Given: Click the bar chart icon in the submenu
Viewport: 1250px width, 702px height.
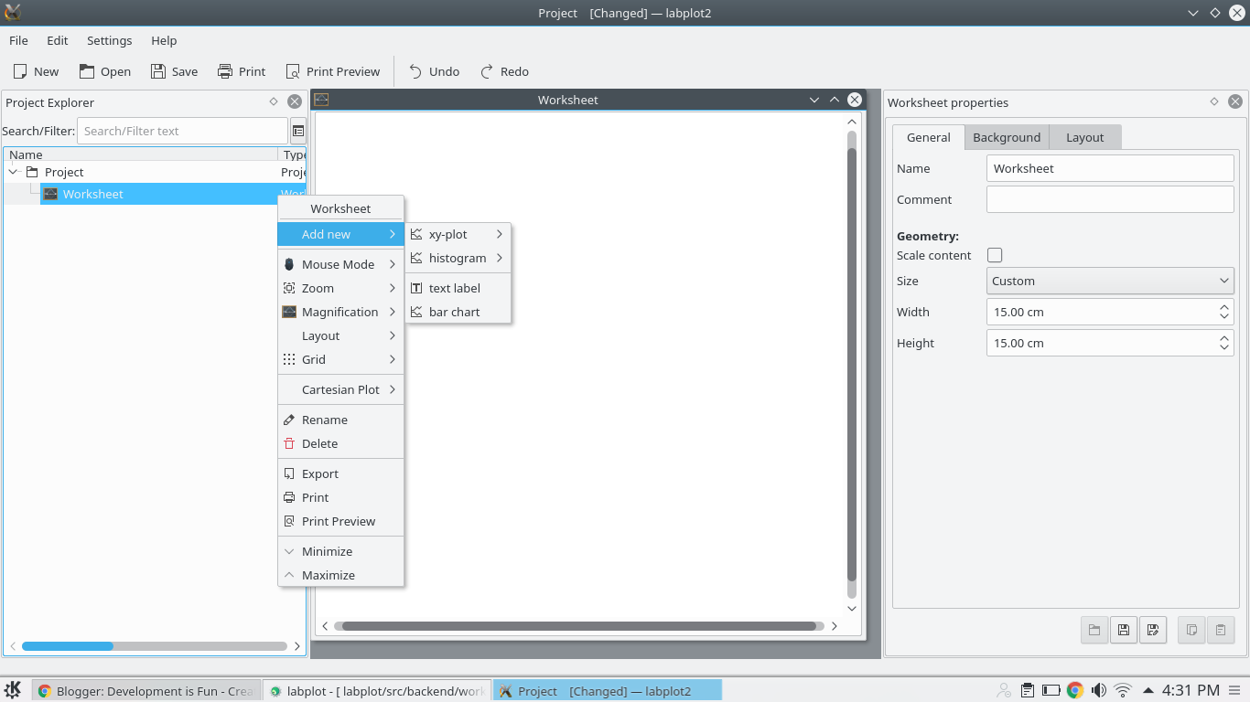Looking at the screenshot, I should click(x=416, y=312).
